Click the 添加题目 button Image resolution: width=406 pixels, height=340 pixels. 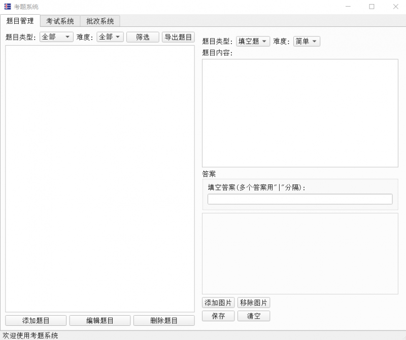(35, 320)
